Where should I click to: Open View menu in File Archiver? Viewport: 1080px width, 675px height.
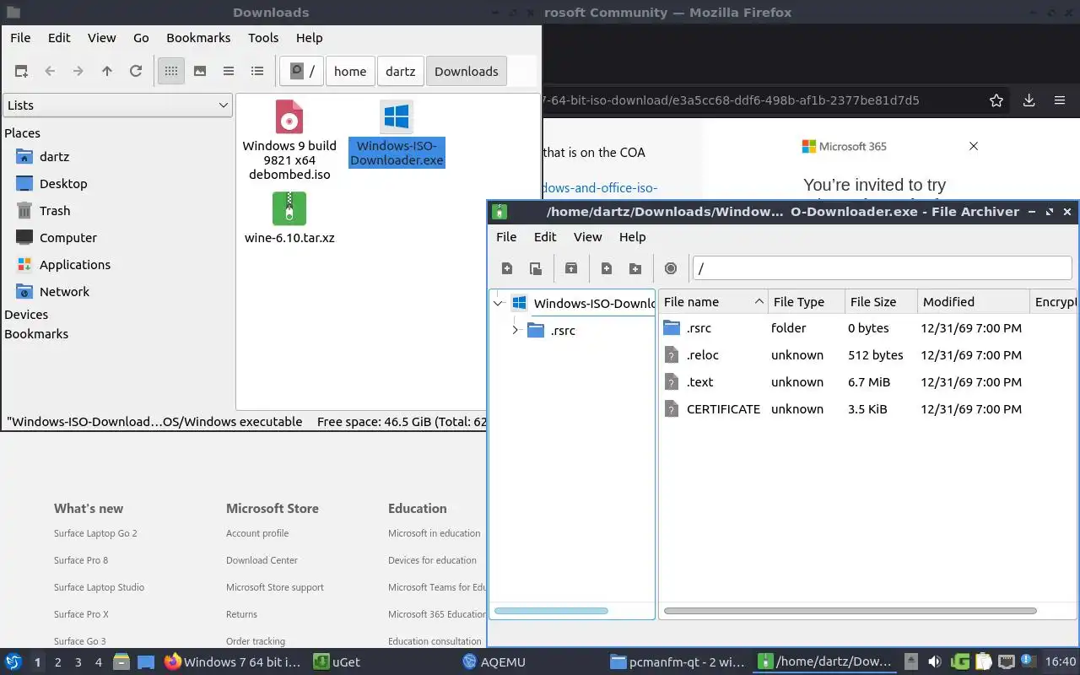pyautogui.click(x=588, y=237)
